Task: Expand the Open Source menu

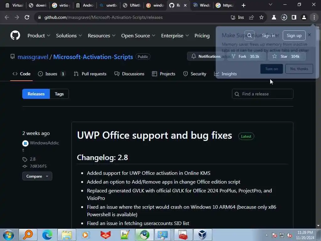Action: click(138, 36)
